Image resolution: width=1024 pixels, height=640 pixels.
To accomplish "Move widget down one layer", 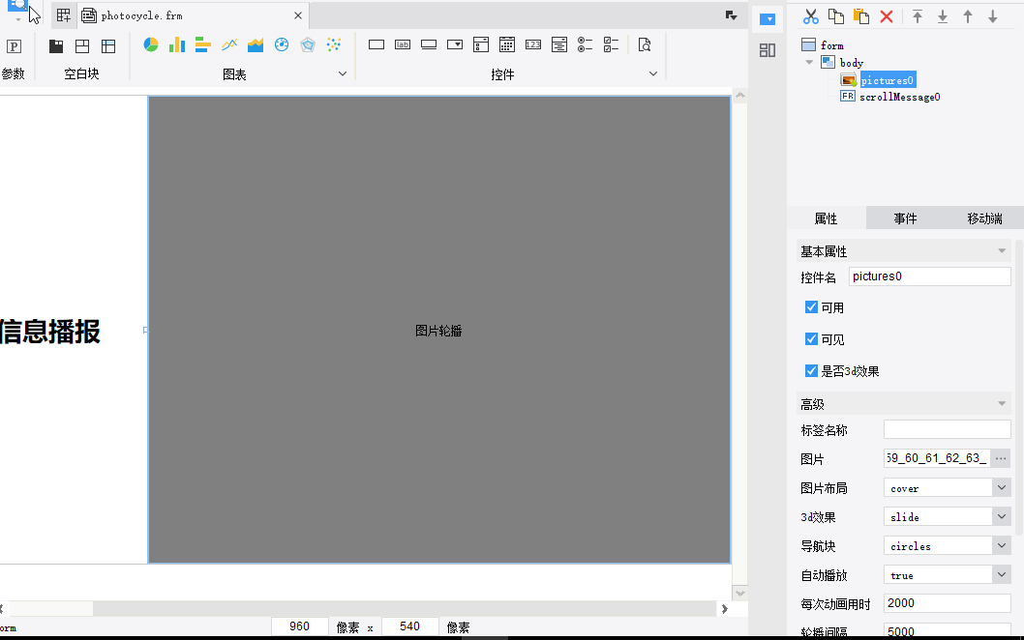I will pyautogui.click(x=993, y=16).
